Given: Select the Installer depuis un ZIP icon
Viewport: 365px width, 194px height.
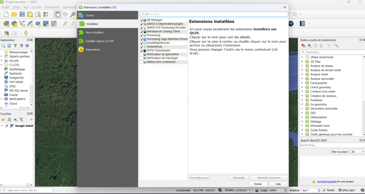Looking at the screenshot, I should pyautogui.click(x=81, y=41).
